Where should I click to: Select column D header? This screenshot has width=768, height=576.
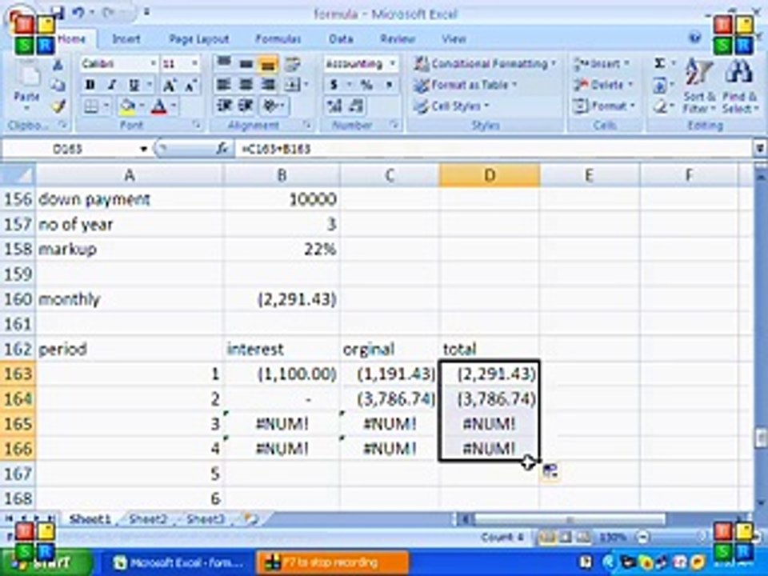click(x=490, y=175)
